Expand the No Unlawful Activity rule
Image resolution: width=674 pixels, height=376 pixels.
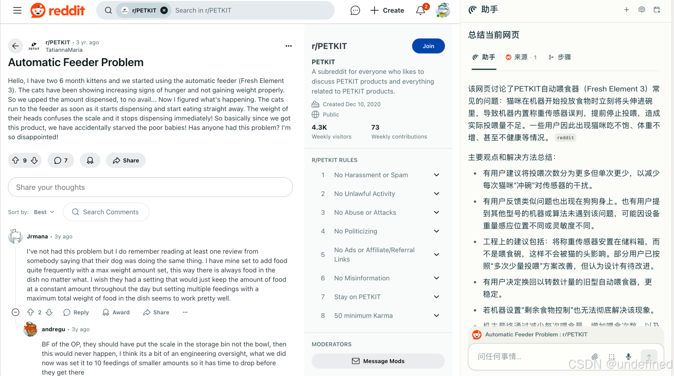[436, 194]
